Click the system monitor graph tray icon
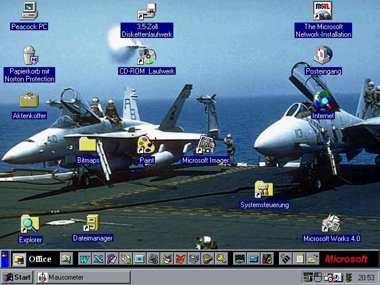Viewport: 380px width, 285px height. tap(308, 277)
